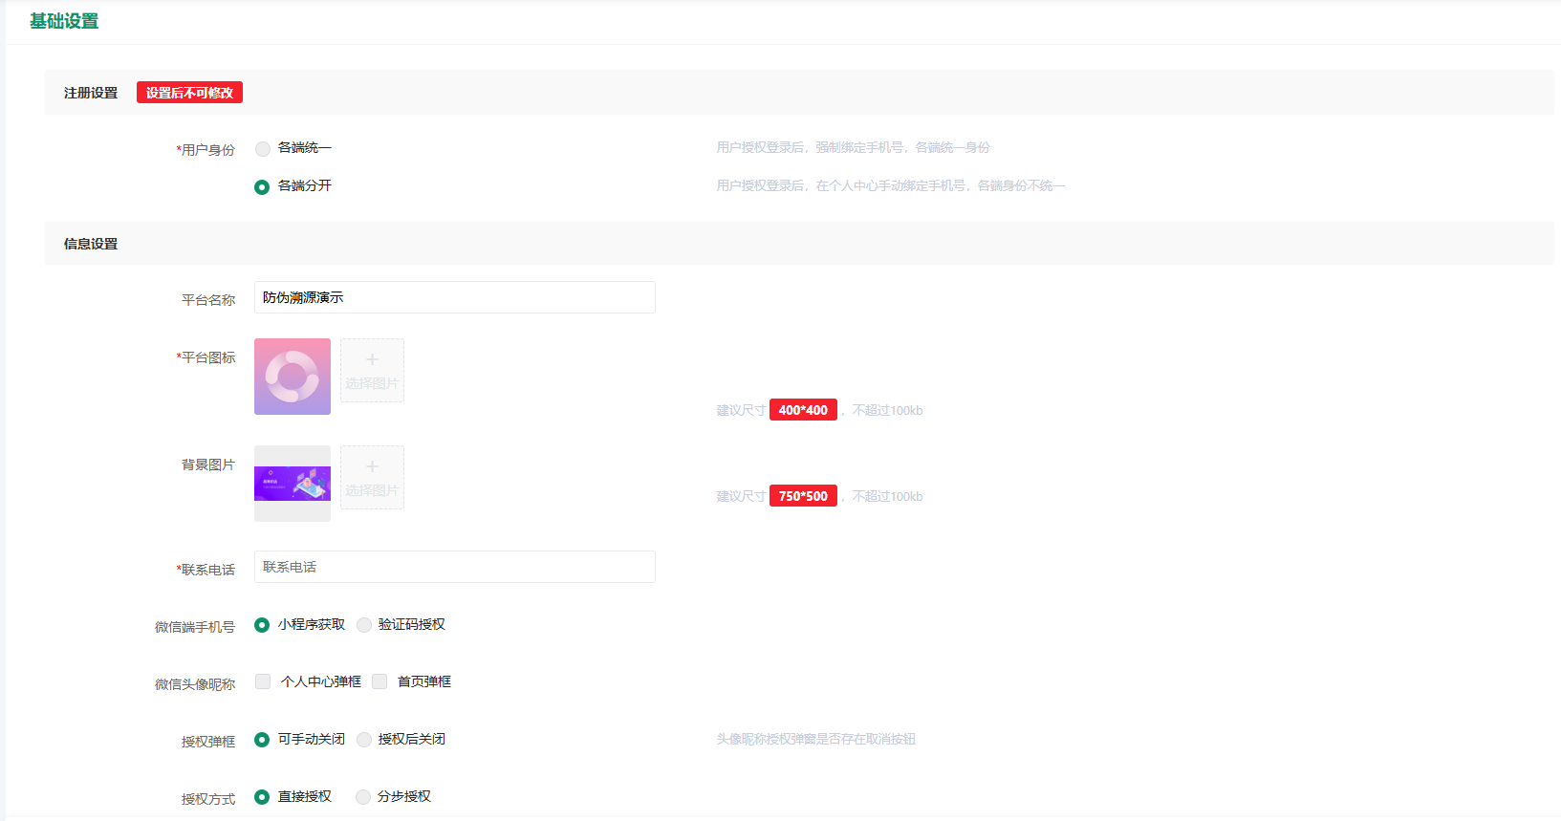Click the red 设置后不可修改 badge
The image size is (1561, 821).
coord(189,93)
